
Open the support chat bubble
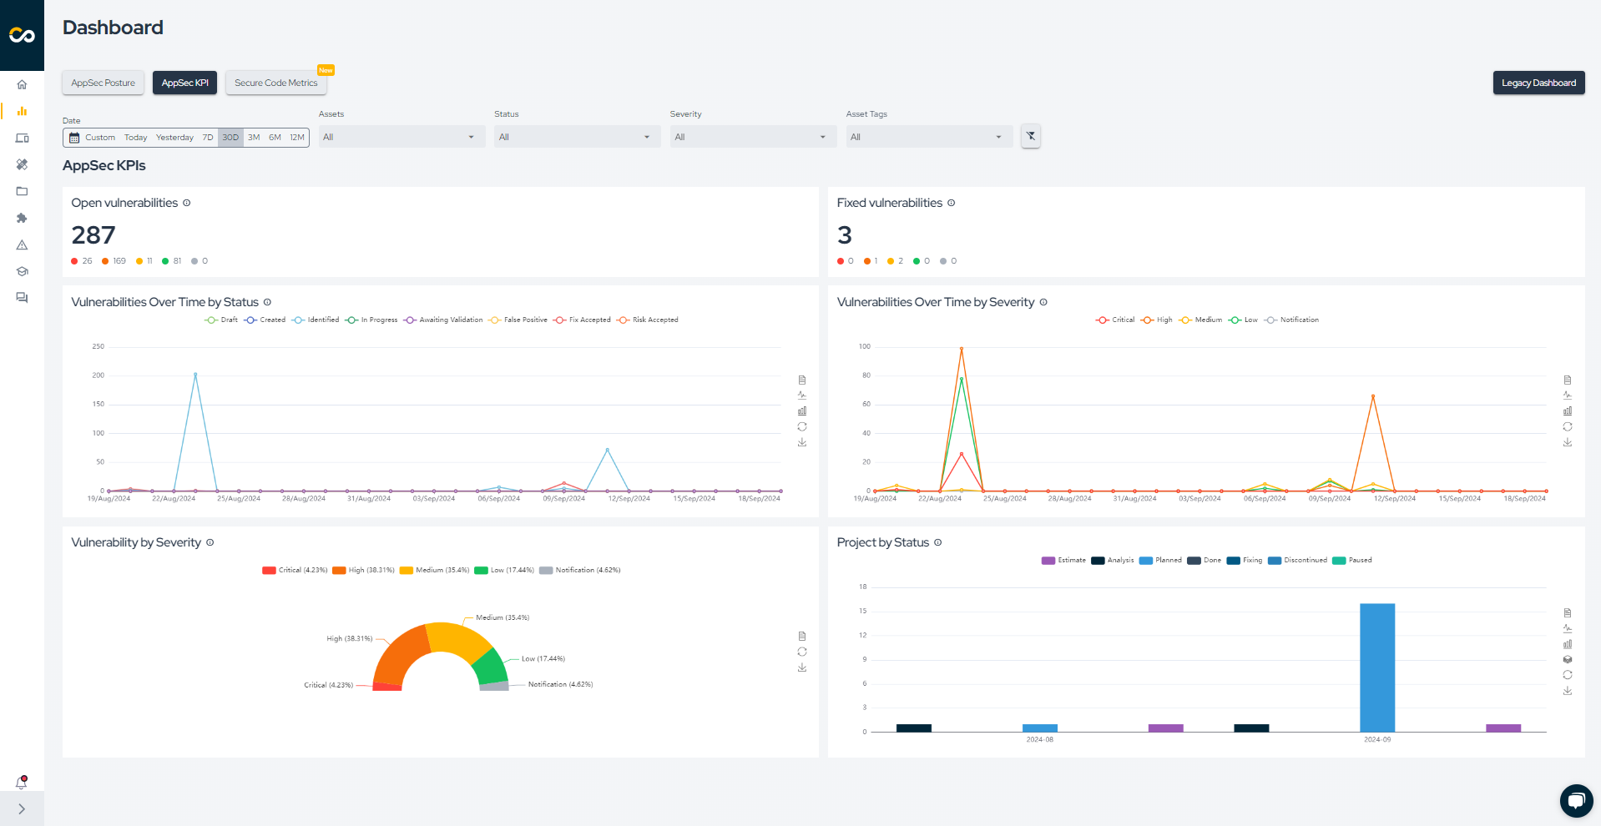[1576, 801]
